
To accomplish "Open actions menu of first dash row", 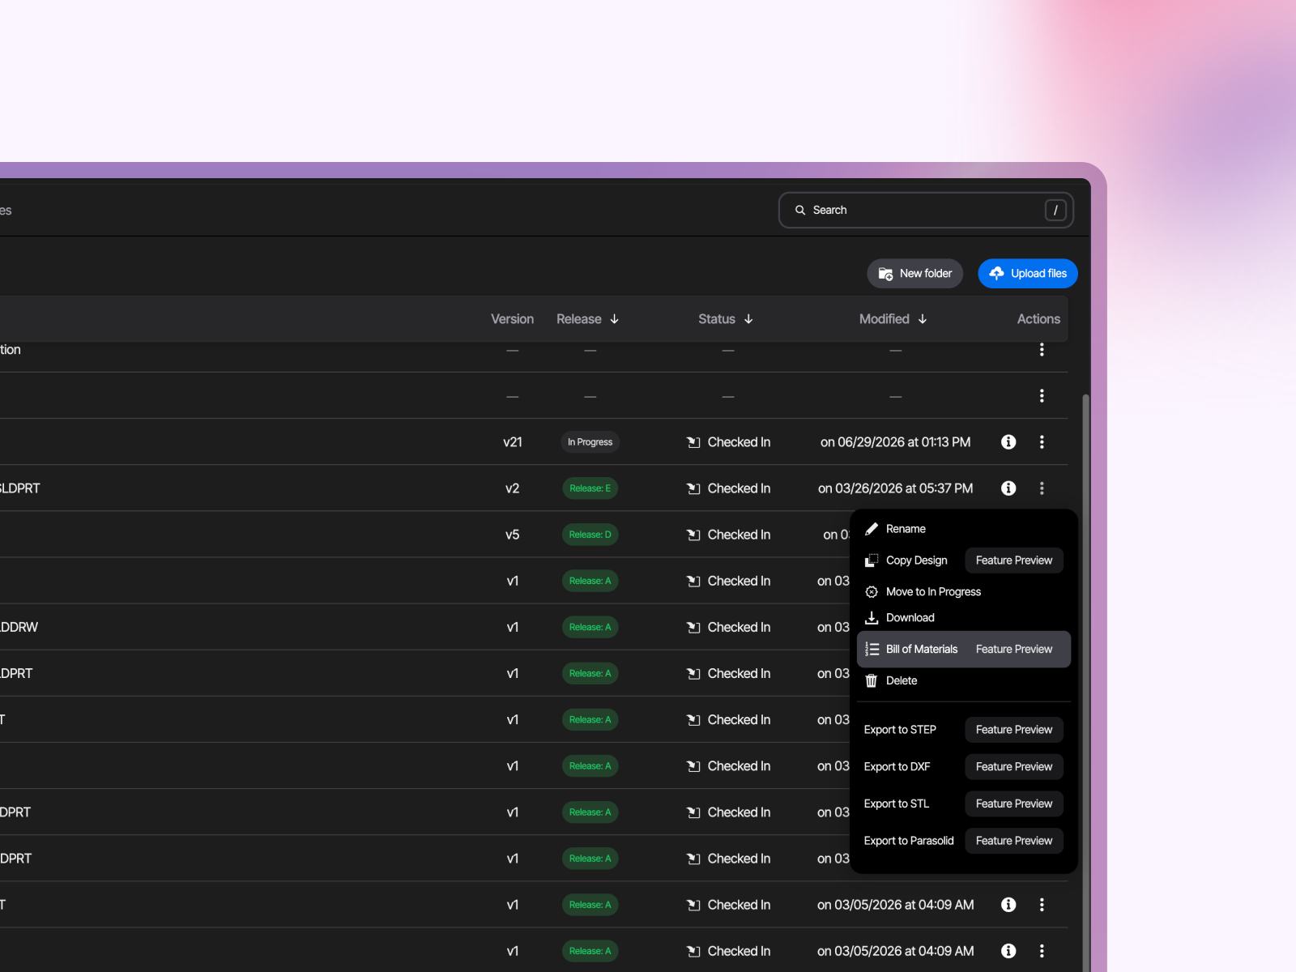I will point(1042,350).
